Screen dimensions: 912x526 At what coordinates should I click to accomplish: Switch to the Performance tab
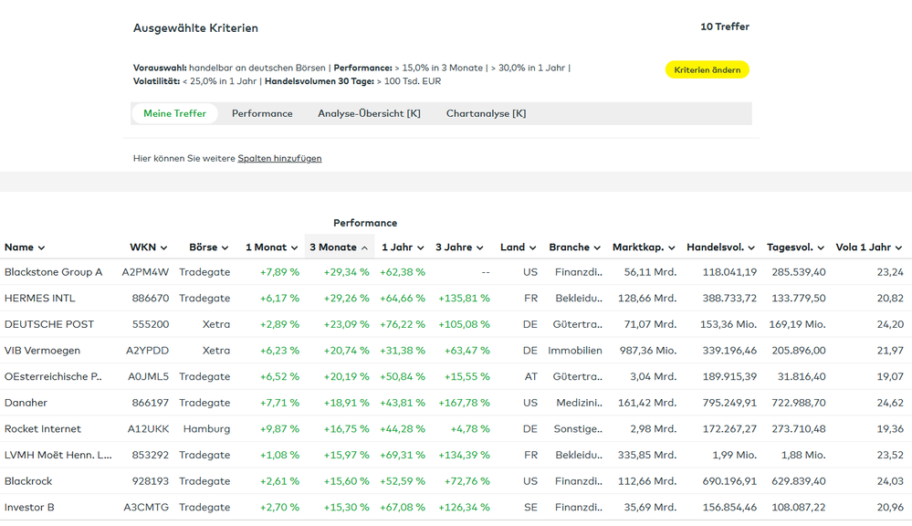262,114
